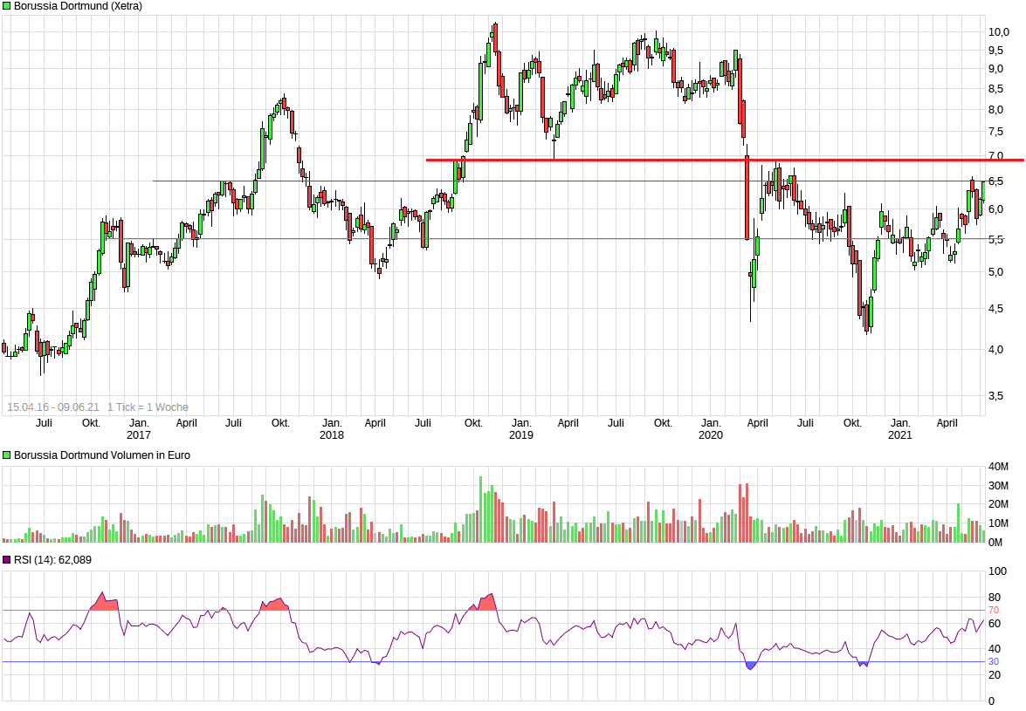Click the '10,0' price axis label
Image resolution: width=1026 pixels, height=711 pixels.
click(999, 32)
